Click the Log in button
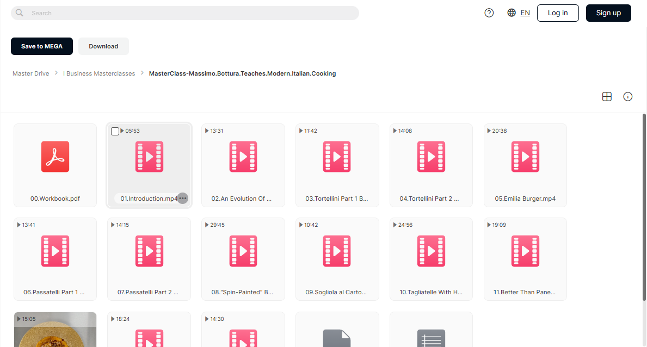The height and width of the screenshot is (347, 647). [558, 13]
